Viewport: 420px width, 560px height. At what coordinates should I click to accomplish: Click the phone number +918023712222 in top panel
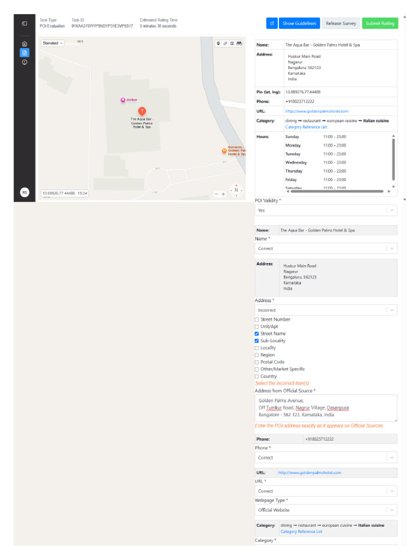pos(300,102)
